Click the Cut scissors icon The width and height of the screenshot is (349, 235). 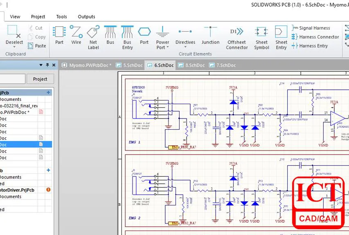tap(31, 28)
